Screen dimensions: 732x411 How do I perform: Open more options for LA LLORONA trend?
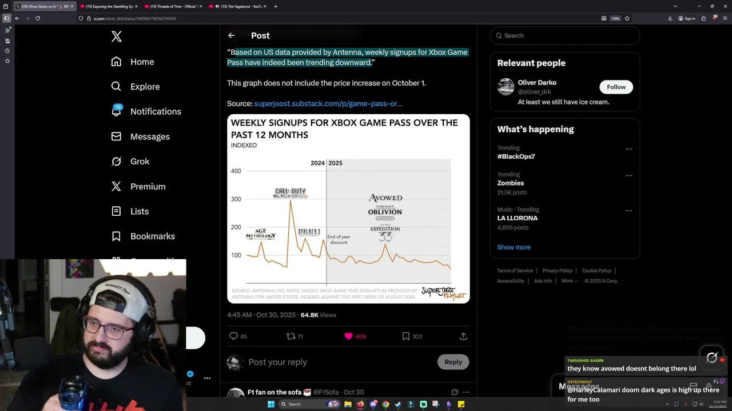(629, 211)
